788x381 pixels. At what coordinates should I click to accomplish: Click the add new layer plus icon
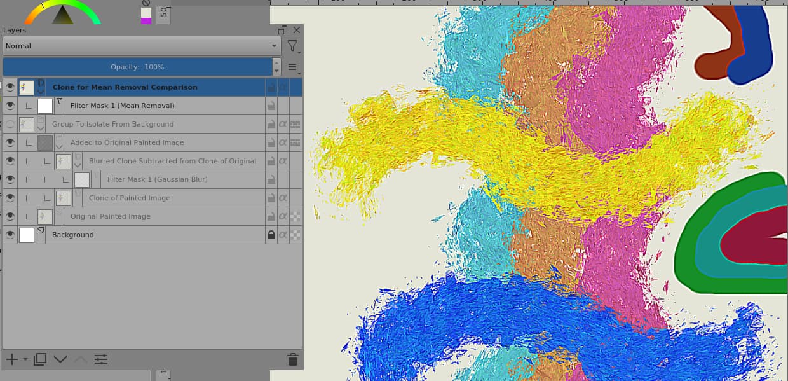(x=11, y=359)
